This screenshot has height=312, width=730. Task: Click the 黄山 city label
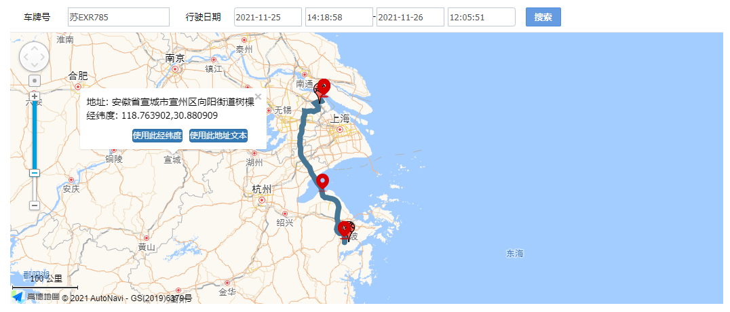click(147, 248)
